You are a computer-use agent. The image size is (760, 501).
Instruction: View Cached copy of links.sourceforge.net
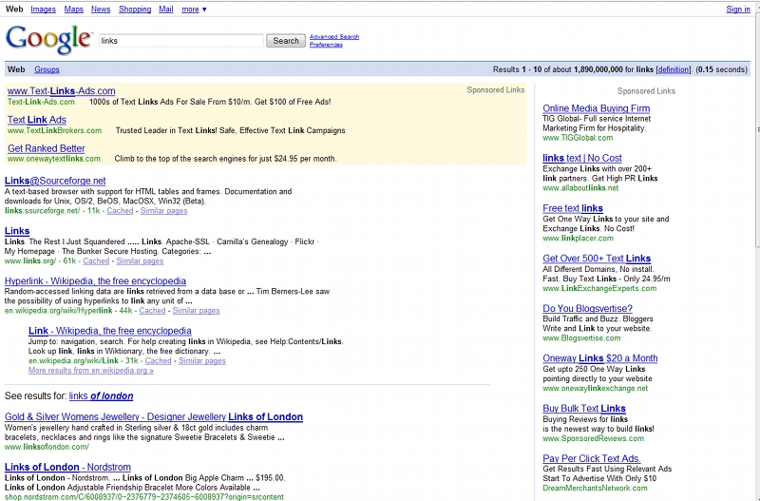[x=120, y=210]
